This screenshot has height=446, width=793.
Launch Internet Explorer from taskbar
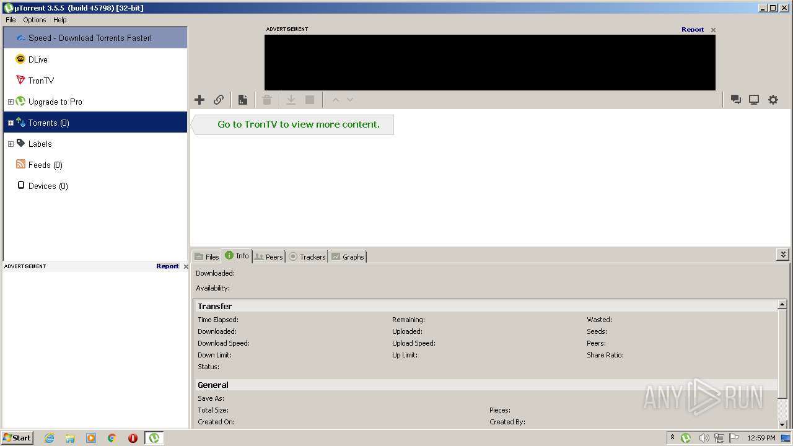click(49, 438)
